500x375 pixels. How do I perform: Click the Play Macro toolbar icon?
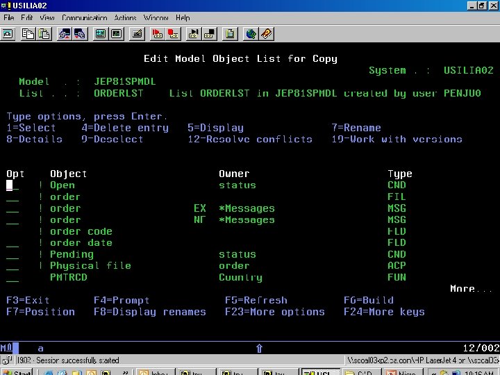click(194, 34)
